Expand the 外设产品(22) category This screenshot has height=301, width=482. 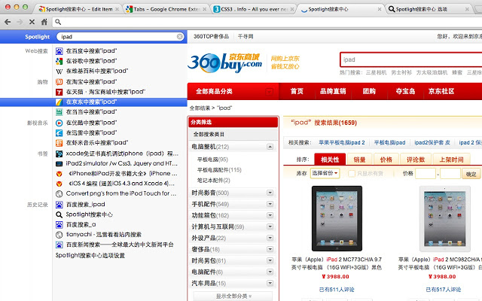(270, 238)
